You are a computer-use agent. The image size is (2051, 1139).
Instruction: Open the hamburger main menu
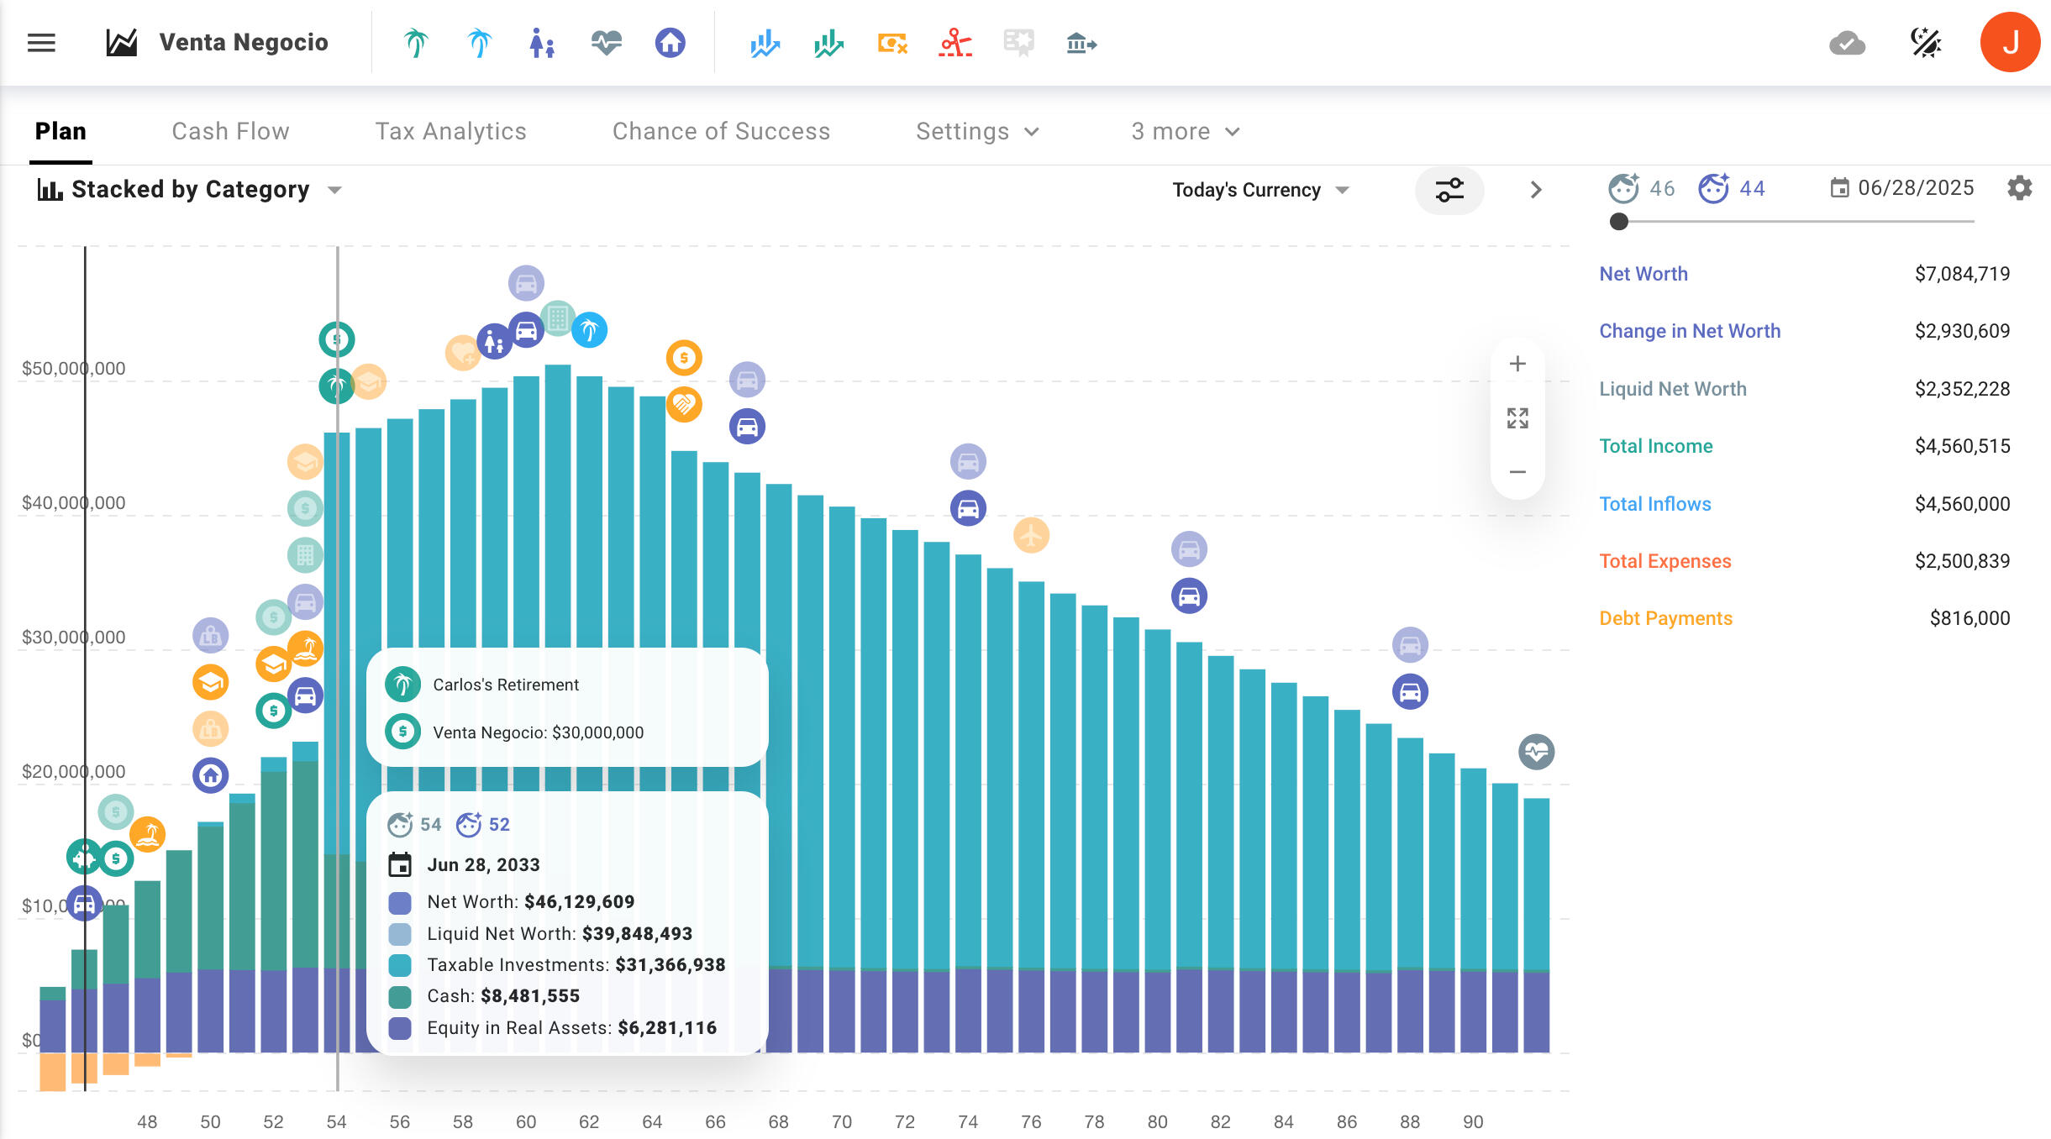(41, 43)
